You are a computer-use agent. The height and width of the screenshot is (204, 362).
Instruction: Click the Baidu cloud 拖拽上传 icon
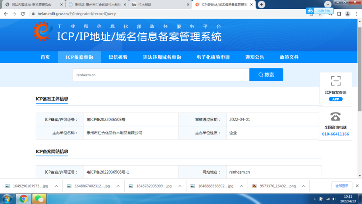click(310, 11)
